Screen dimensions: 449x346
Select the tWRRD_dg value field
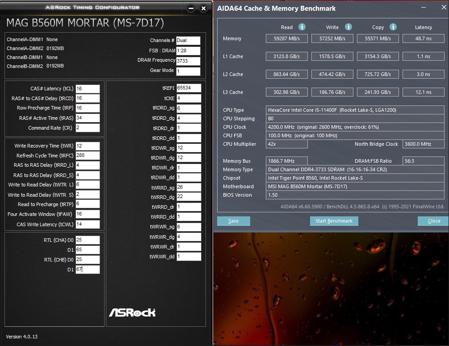tap(189, 197)
